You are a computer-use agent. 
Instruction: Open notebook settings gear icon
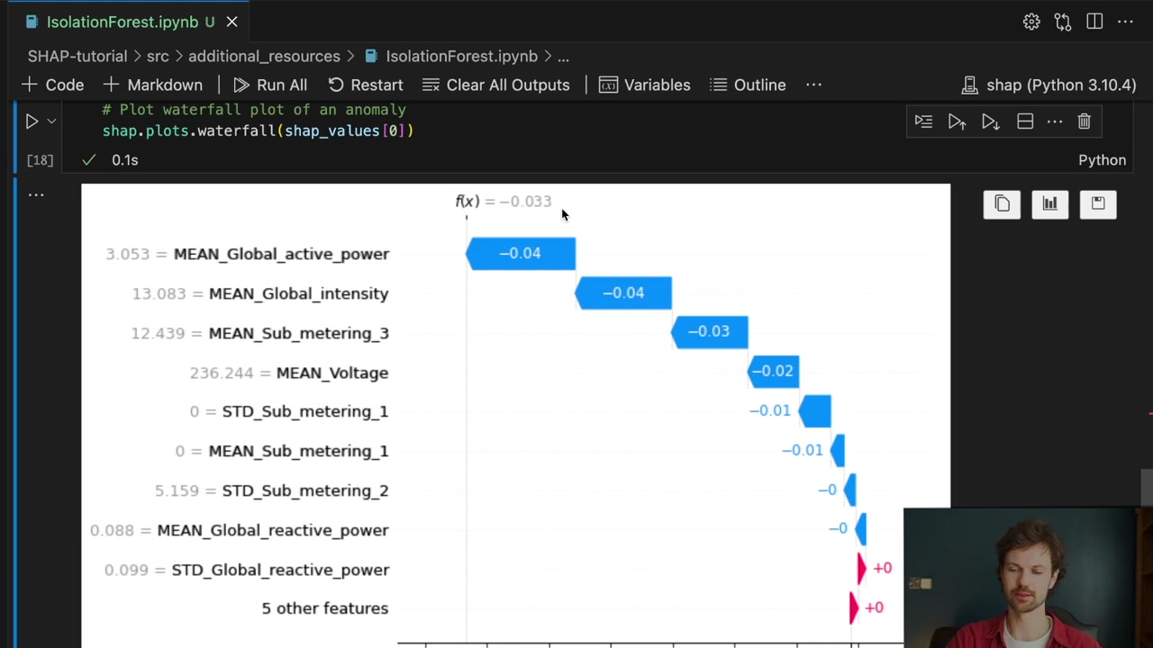pos(1031,22)
